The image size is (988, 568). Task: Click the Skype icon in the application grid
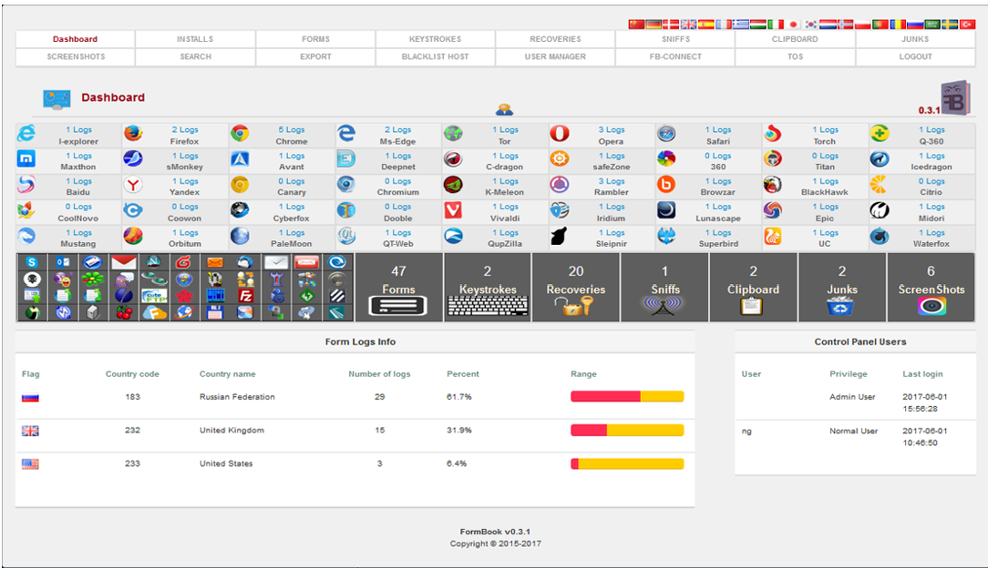coord(31,262)
